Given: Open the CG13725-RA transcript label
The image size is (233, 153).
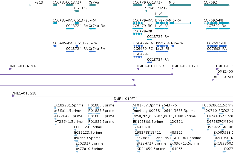Looking at the screenshot, I should (x=85, y=20).
